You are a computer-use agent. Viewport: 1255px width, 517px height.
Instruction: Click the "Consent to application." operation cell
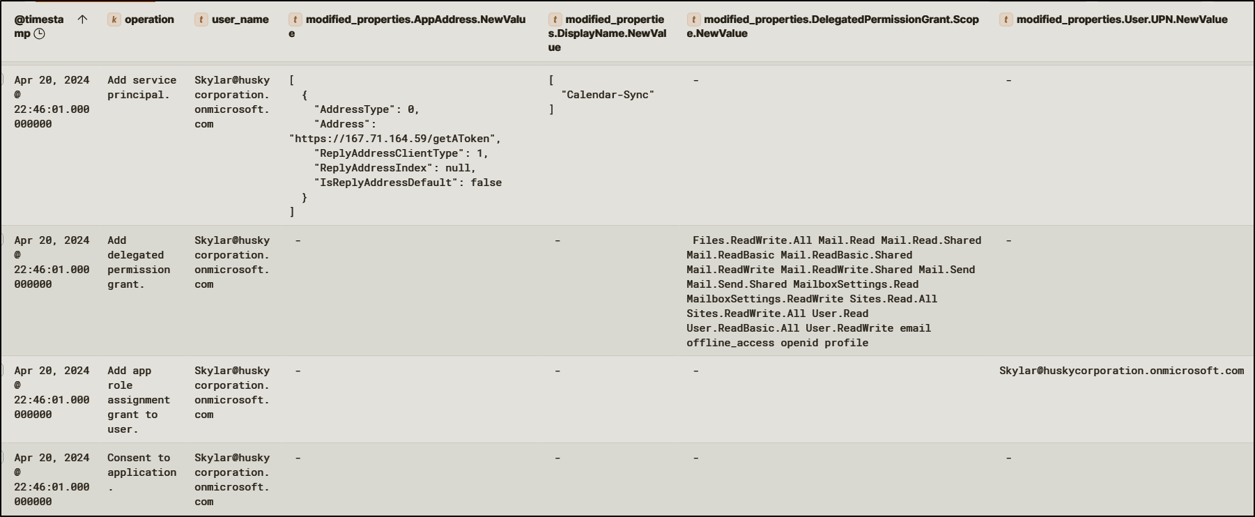coord(141,472)
